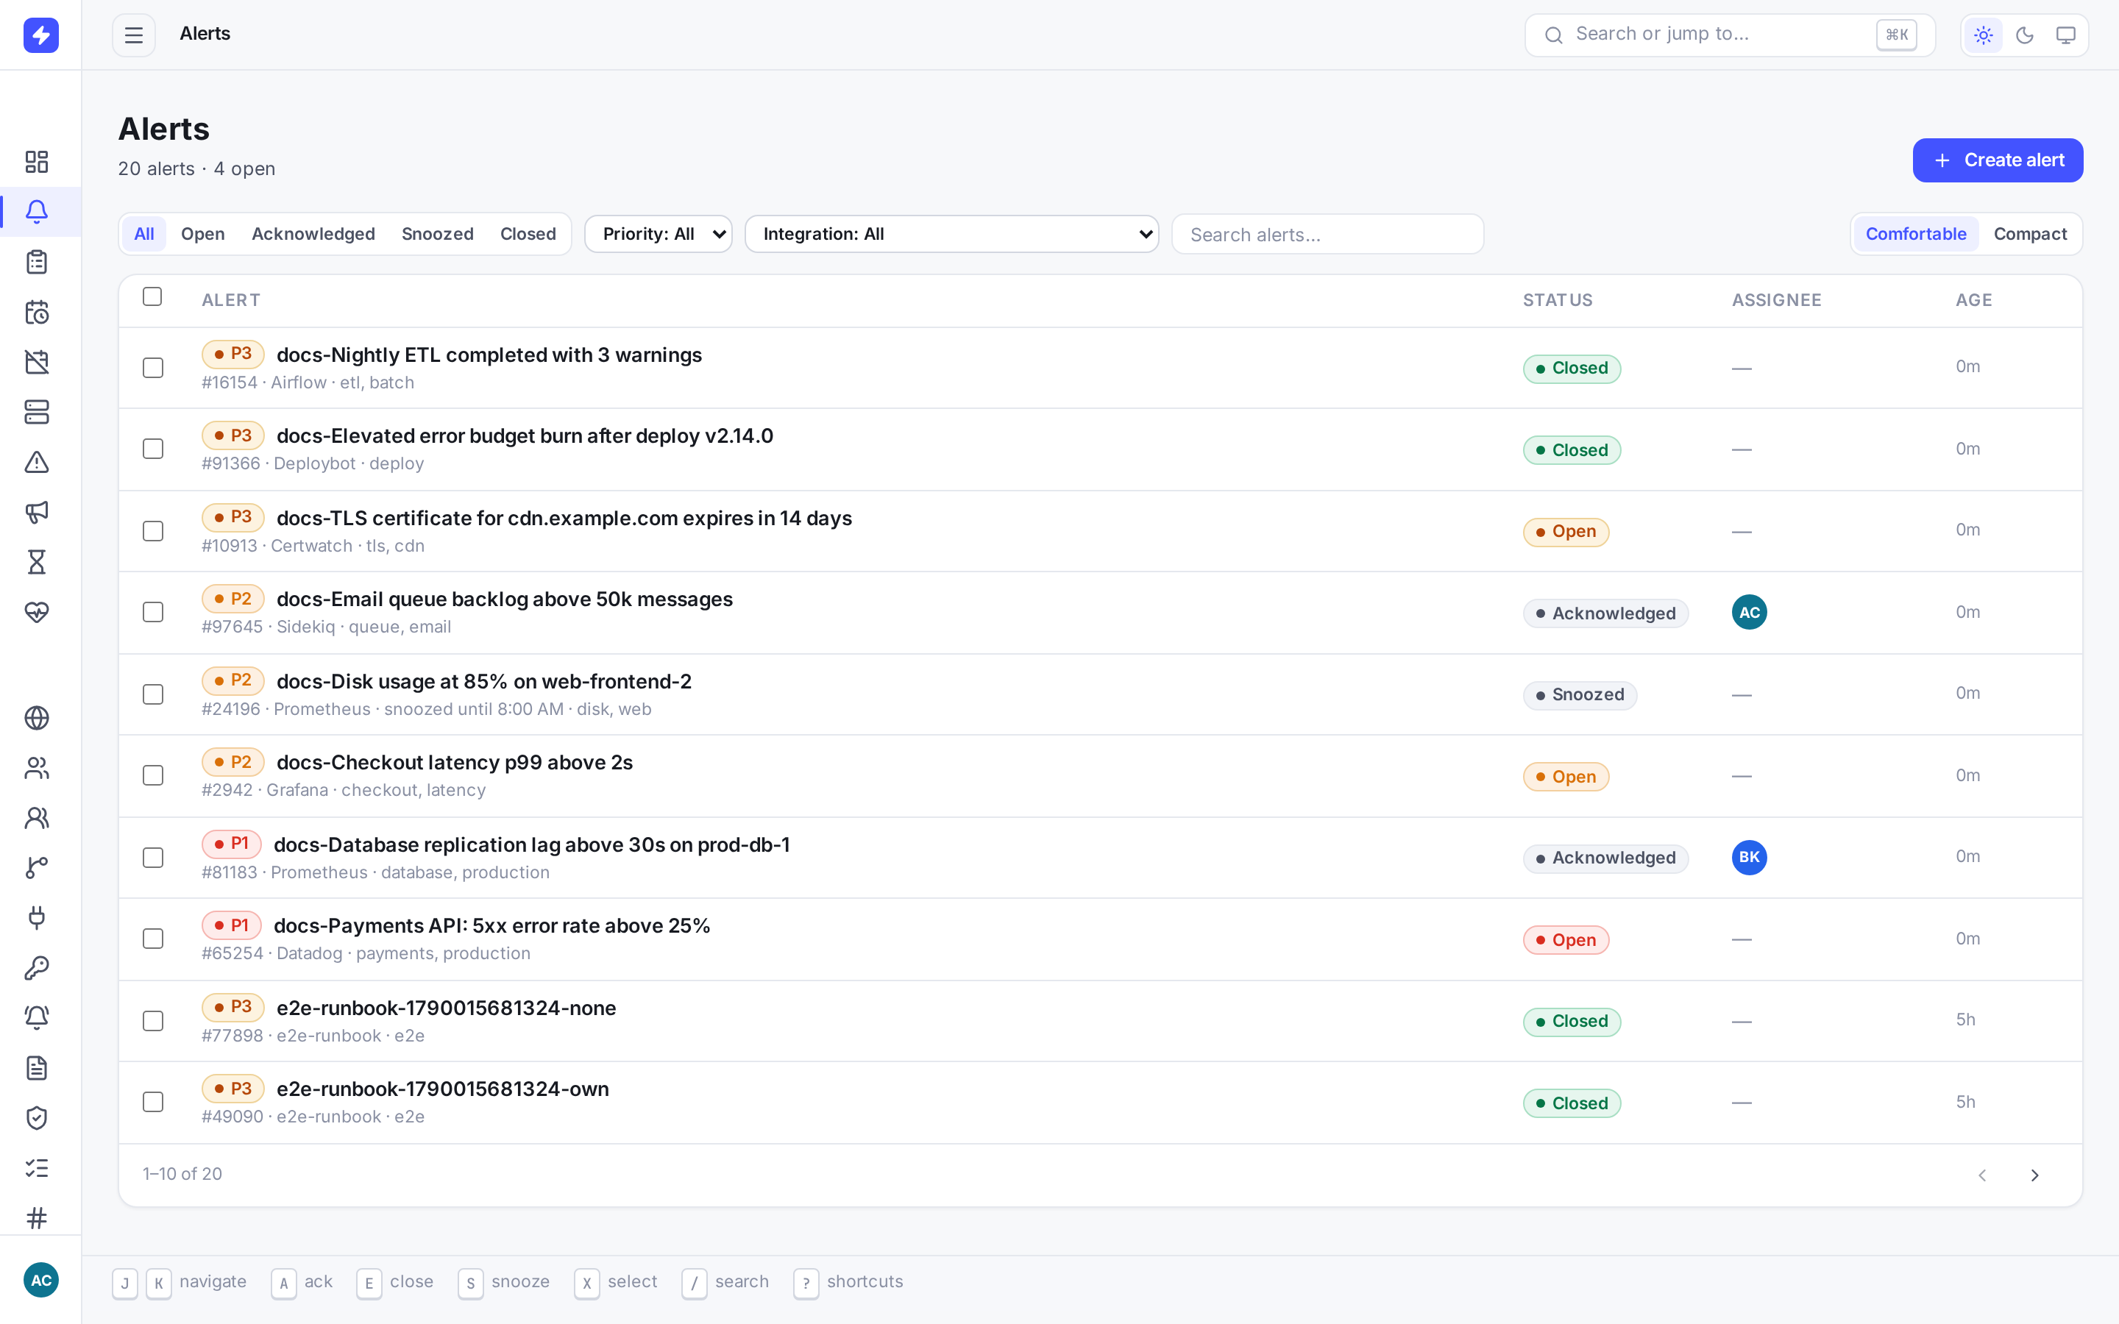Click the AC assignee avatar on Email queue row

point(1749,612)
